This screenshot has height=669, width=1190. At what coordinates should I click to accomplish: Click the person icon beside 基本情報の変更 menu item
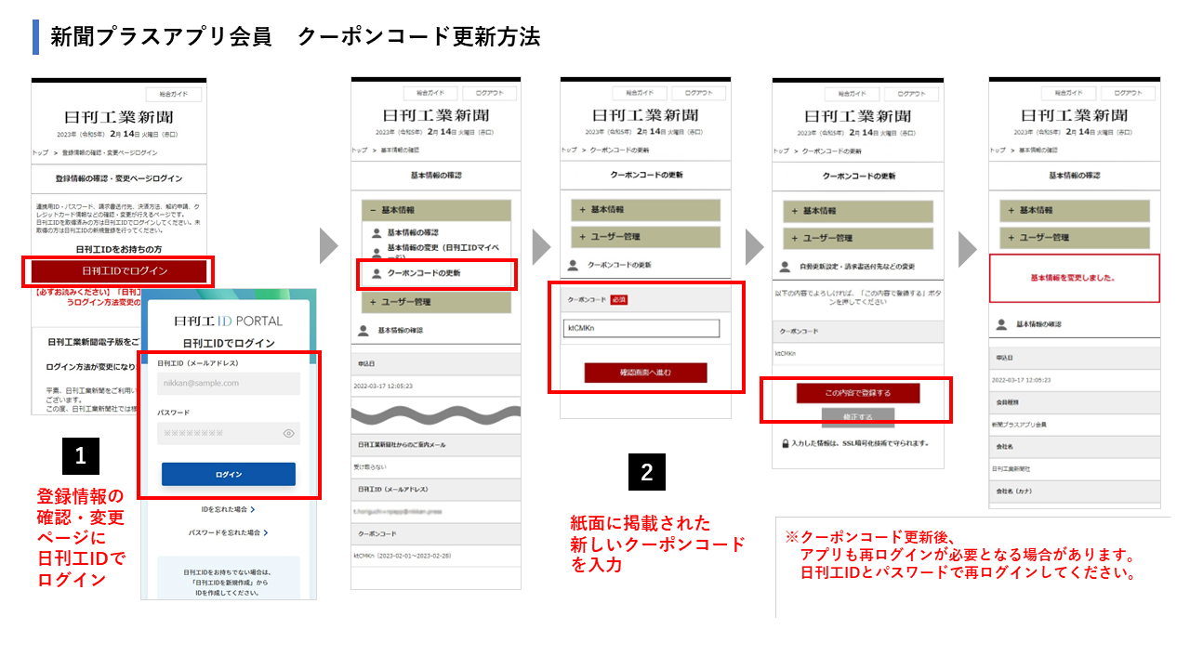click(377, 252)
